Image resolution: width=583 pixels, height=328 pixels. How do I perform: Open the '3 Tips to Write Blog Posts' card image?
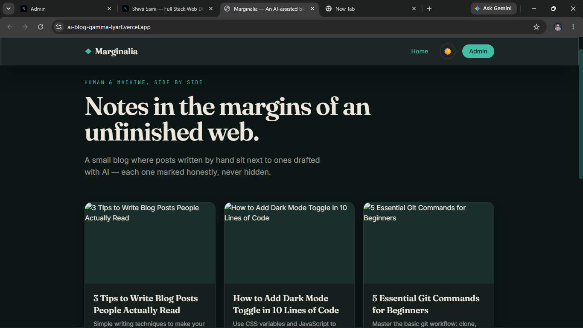(x=150, y=243)
